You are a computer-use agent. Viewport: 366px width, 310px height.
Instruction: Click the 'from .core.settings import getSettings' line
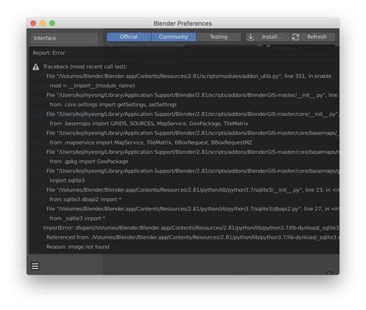point(114,104)
